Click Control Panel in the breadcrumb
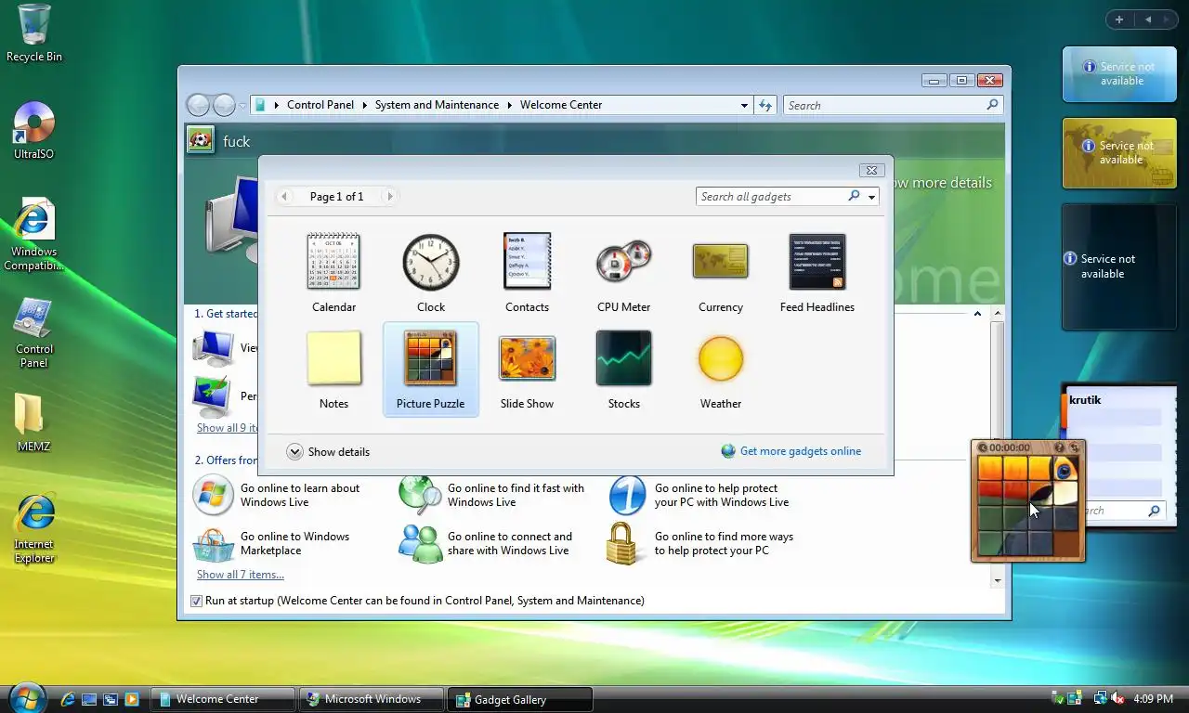This screenshot has height=713, width=1189. coord(320,105)
